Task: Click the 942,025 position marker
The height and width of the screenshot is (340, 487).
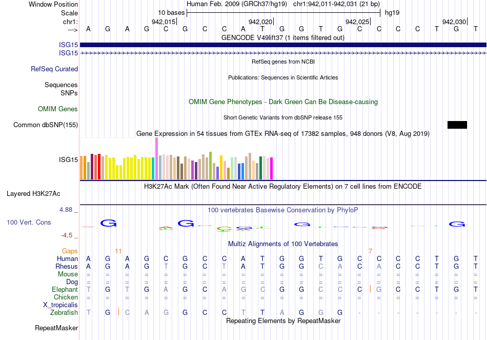Action: [357, 22]
